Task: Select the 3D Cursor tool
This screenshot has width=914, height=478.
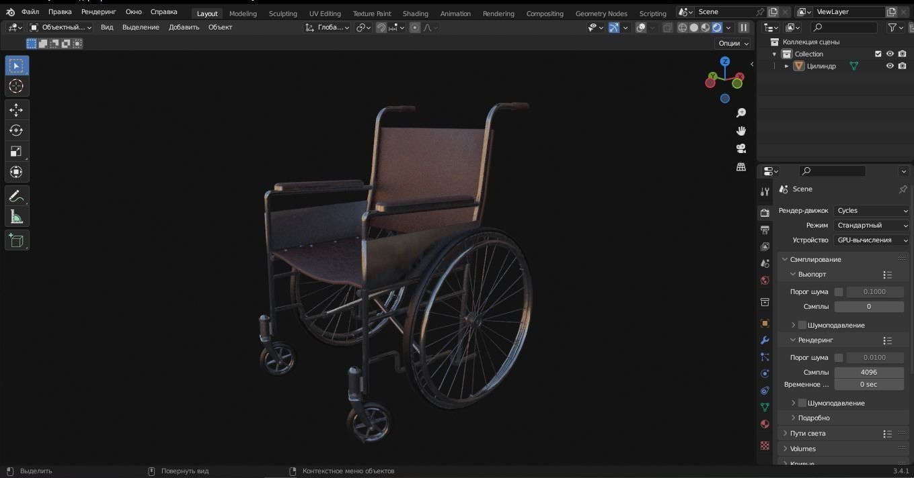Action: 17,86
